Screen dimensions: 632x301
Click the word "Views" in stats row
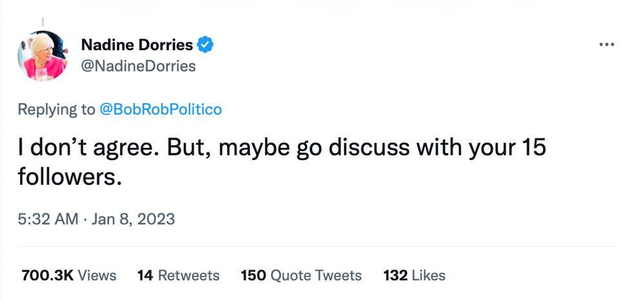pyautogui.click(x=97, y=276)
